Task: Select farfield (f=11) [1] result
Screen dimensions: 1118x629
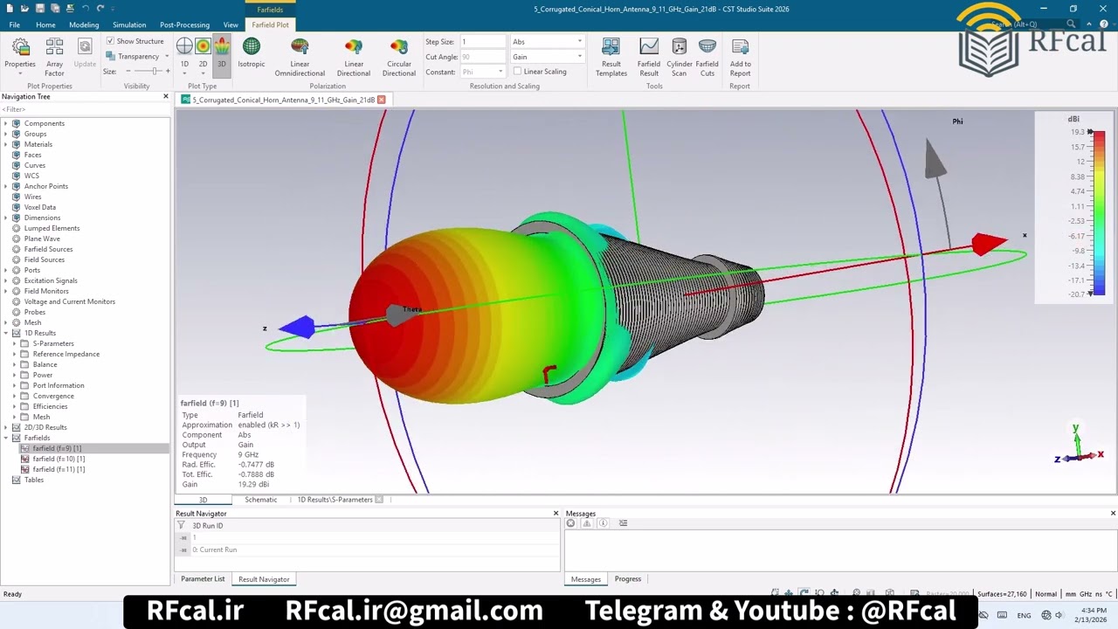Action: 59,469
